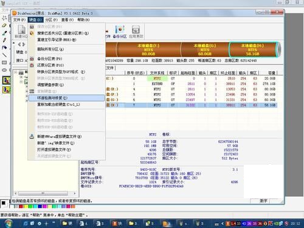Collapse the second child tree node

coord(21,82)
